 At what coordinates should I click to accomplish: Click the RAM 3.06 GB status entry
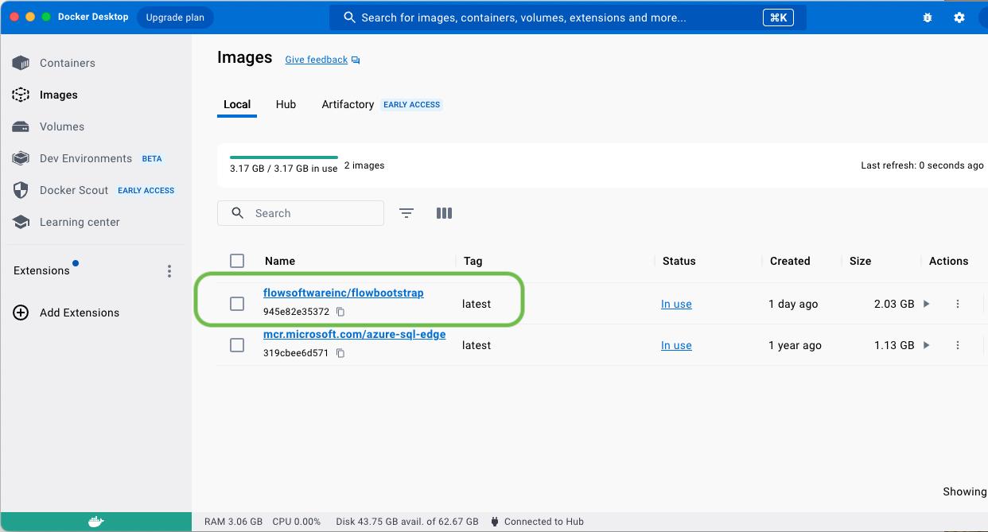tap(233, 522)
